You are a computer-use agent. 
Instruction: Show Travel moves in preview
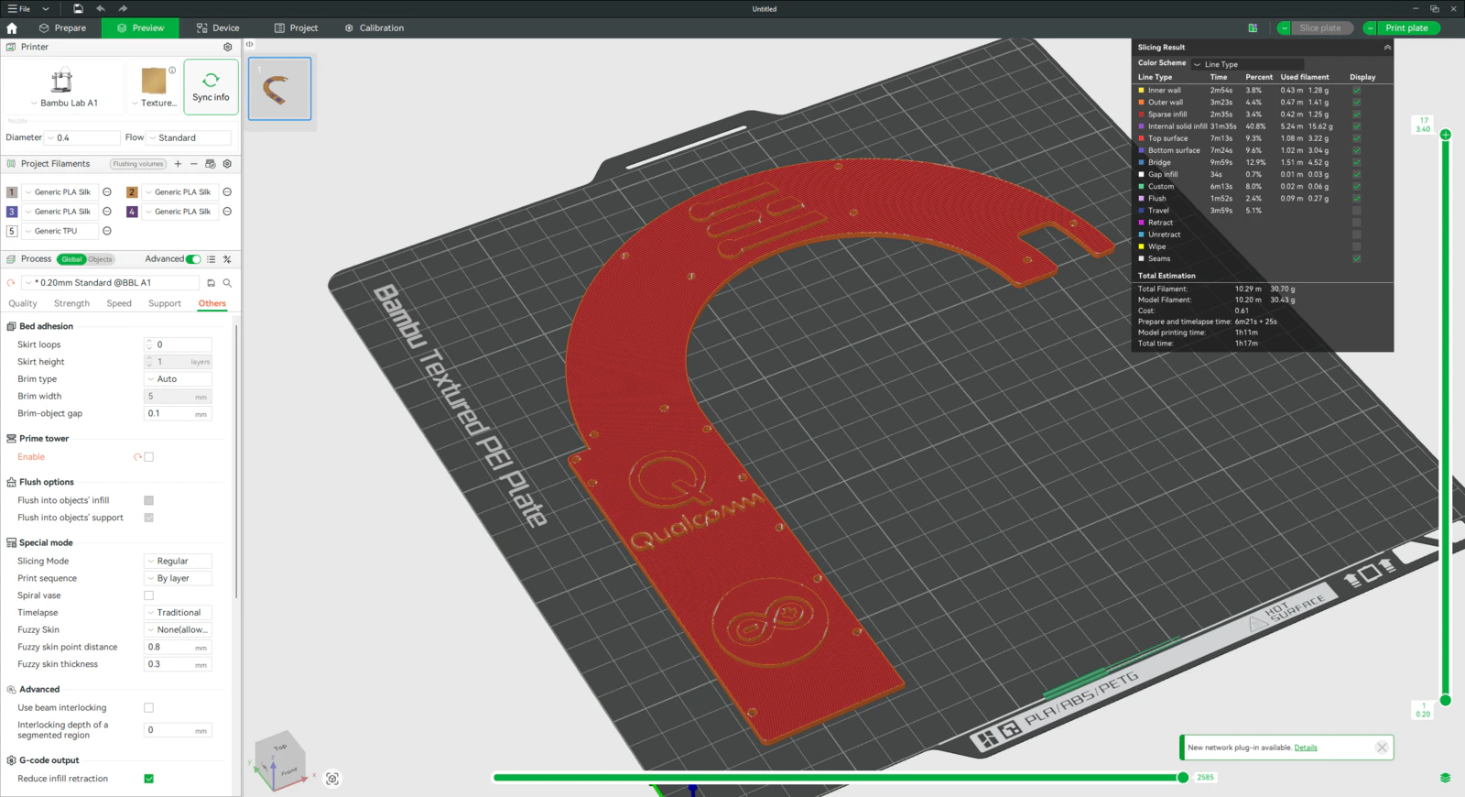coord(1357,211)
